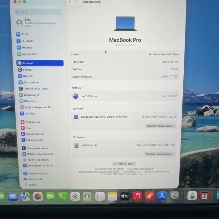Open Phone app from the Dock
The width and height of the screenshot is (219, 219).
point(63,196)
